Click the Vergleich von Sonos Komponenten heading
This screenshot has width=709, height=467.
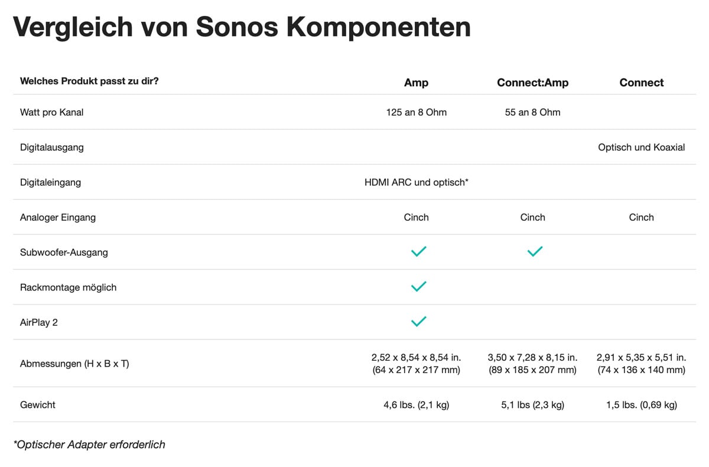pos(242,28)
